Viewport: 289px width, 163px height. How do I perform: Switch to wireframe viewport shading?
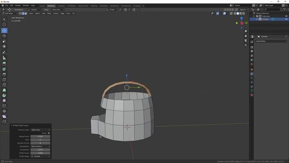(x=235, y=14)
